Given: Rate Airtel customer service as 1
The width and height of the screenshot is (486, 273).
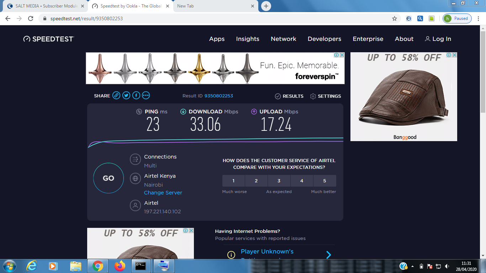Looking at the screenshot, I should point(233,181).
